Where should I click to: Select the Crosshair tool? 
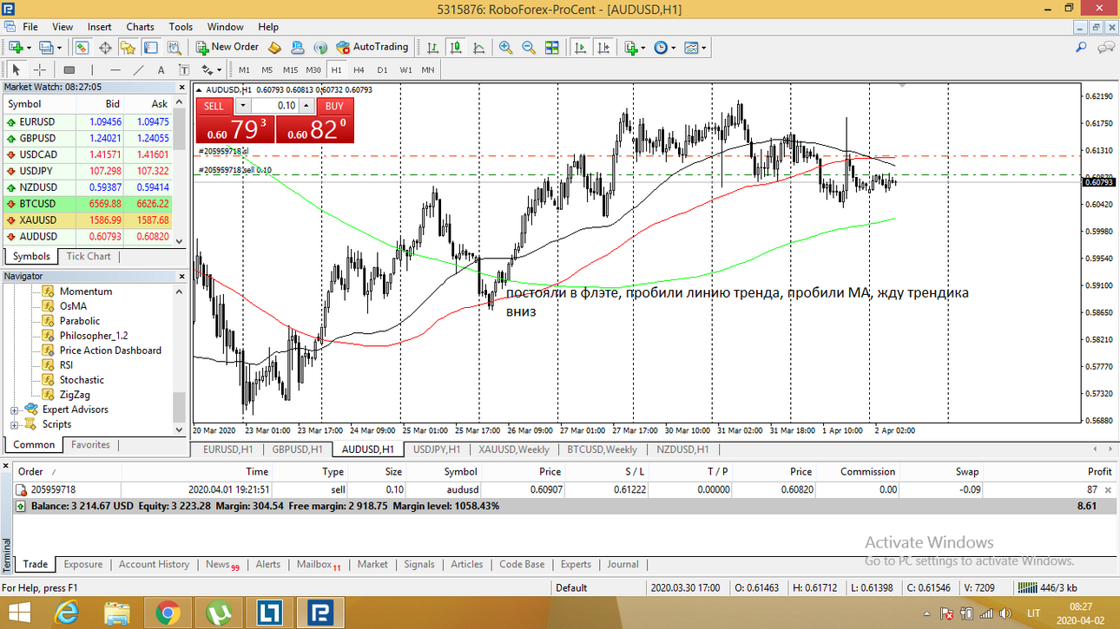pos(40,69)
